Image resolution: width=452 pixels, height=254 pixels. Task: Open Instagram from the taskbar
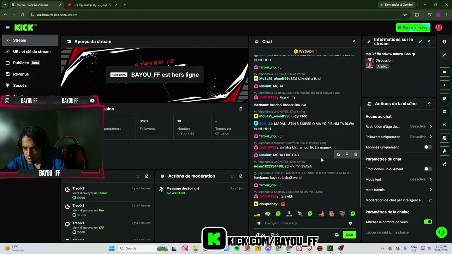(x=185, y=248)
